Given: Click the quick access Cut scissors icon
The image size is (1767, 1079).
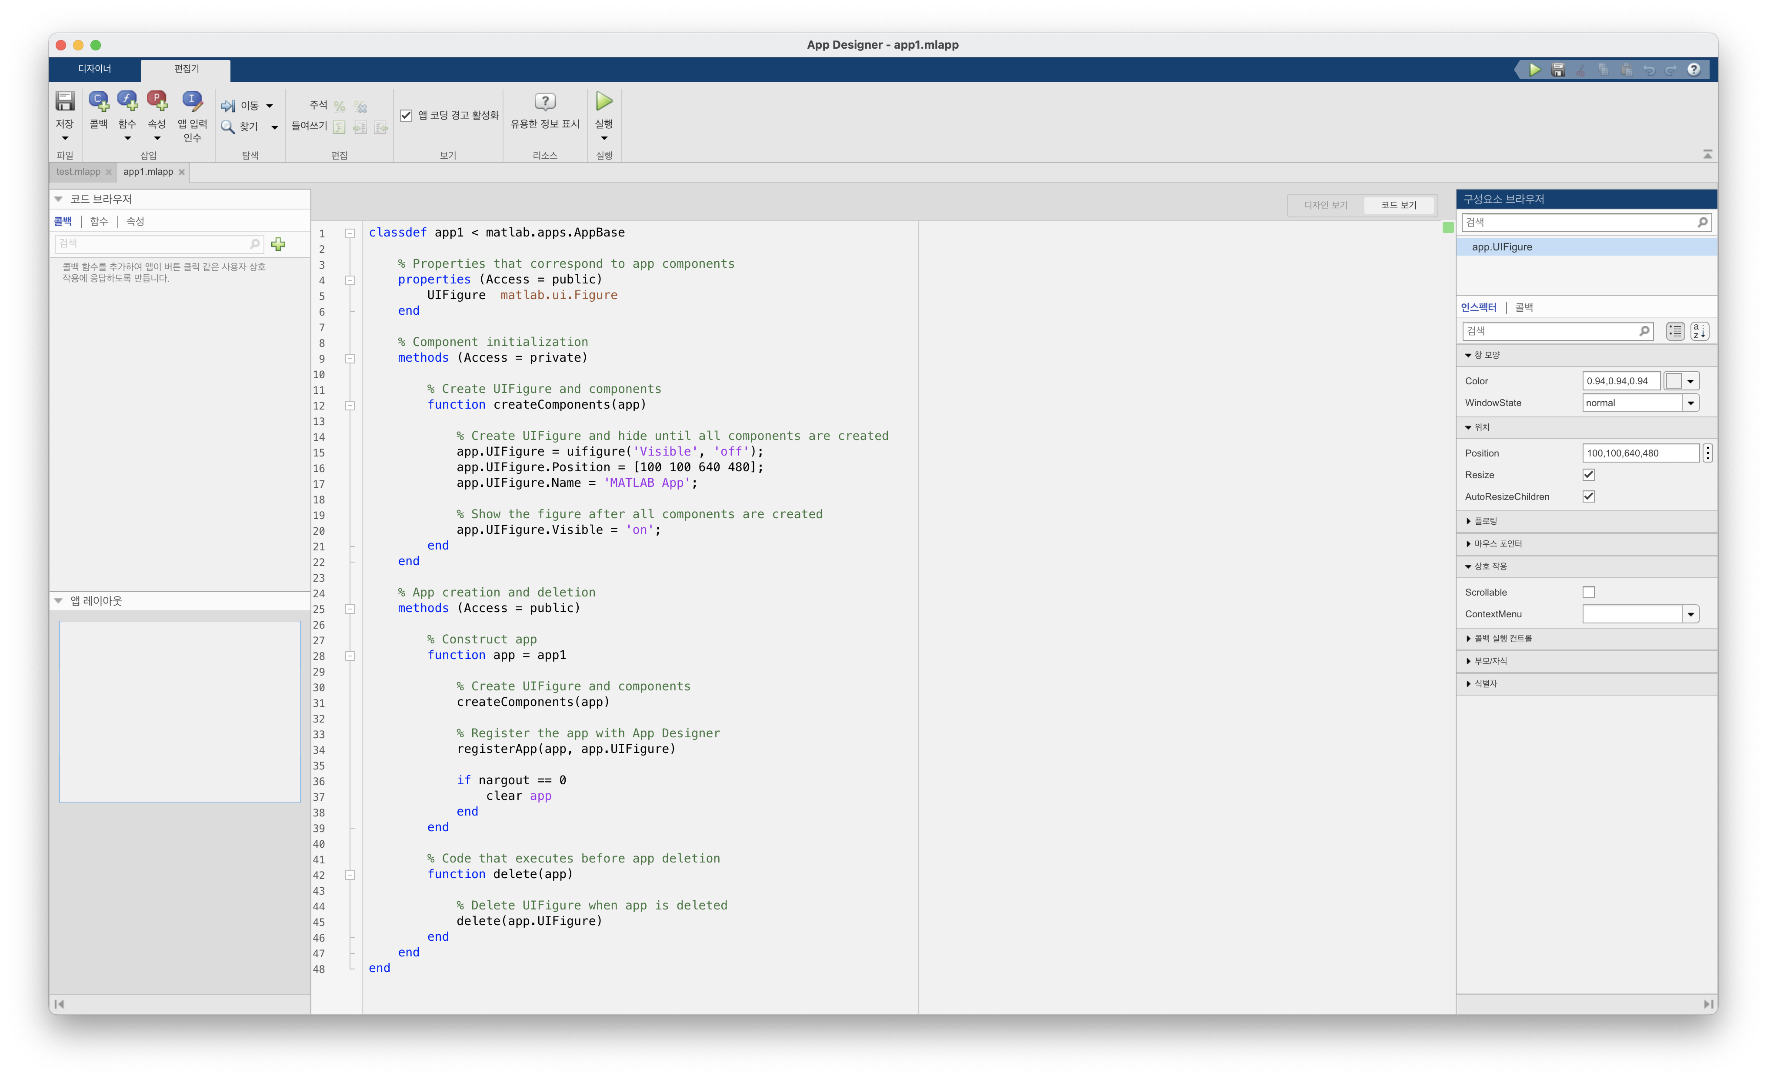Looking at the screenshot, I should click(1580, 70).
